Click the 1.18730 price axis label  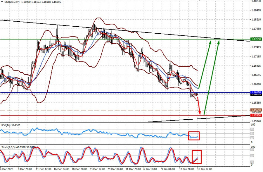click(x=256, y=1)
